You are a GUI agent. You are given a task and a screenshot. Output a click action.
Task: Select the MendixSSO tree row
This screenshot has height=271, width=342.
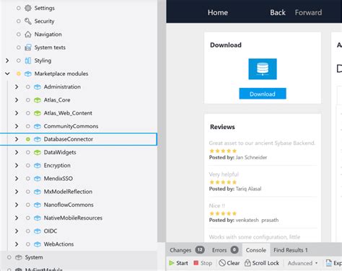79,179
